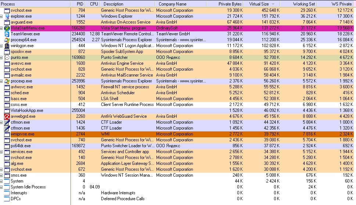
Task: Click the Virtual Size column header
Action: click(259, 4)
